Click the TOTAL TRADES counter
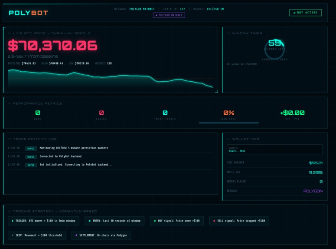 [165, 113]
